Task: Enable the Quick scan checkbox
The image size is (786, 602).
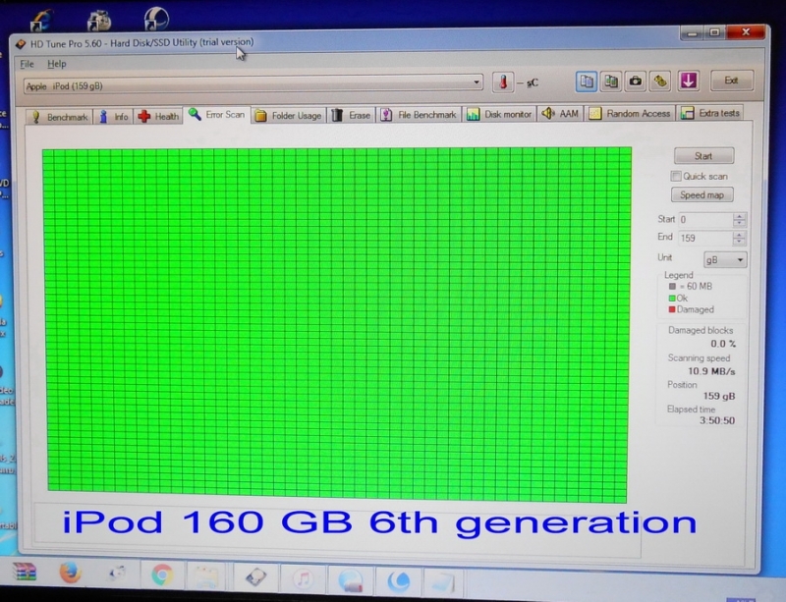Action: click(676, 177)
